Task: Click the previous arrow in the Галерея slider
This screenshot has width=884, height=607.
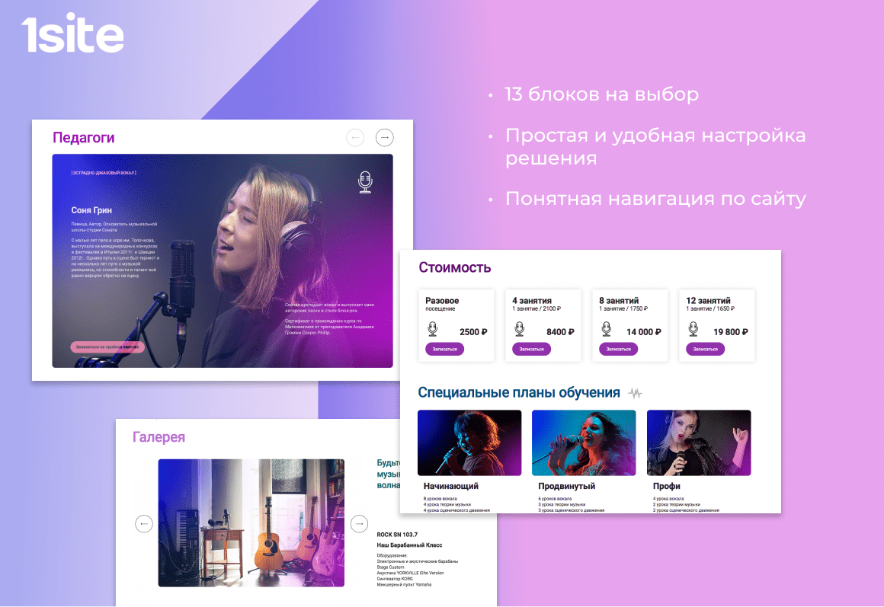Action: (x=144, y=523)
